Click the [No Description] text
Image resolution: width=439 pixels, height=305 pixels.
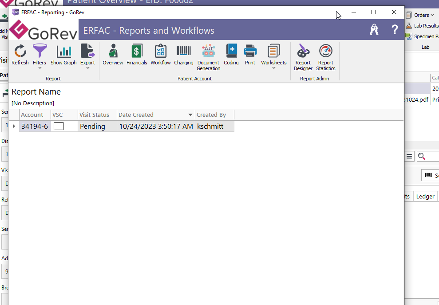[x=33, y=103]
